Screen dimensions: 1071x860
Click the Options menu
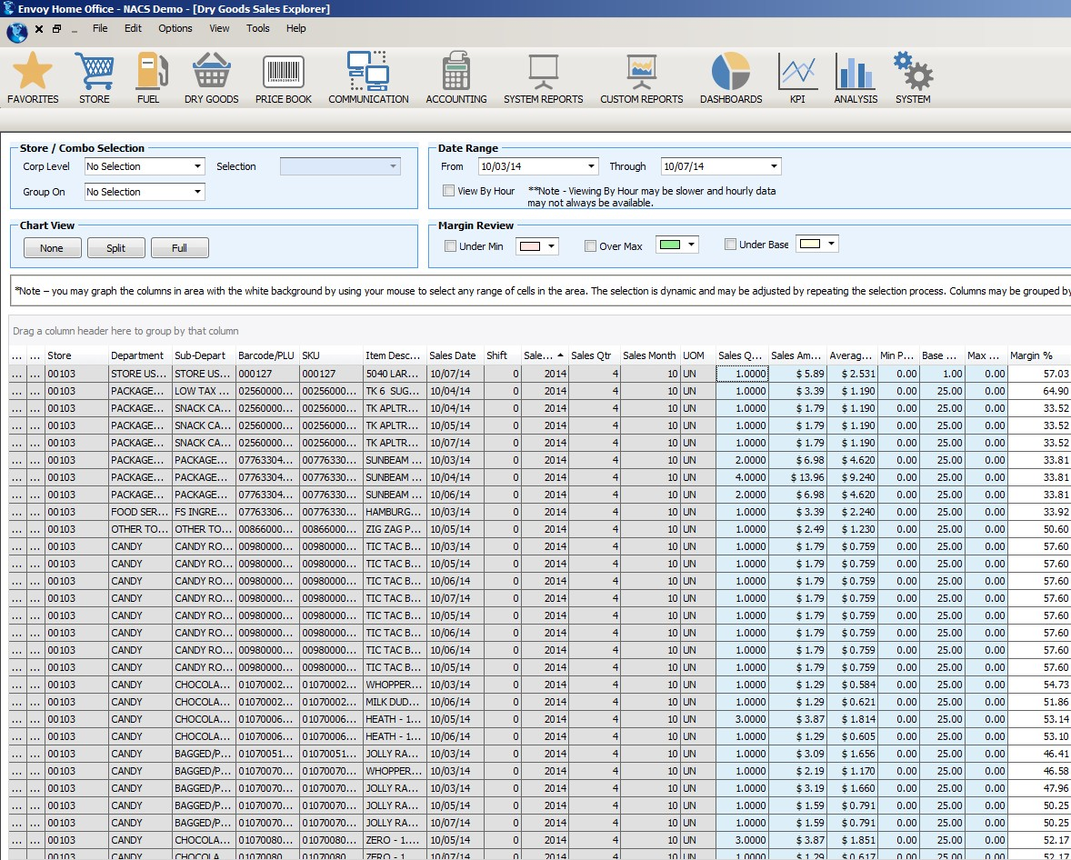[x=175, y=28]
